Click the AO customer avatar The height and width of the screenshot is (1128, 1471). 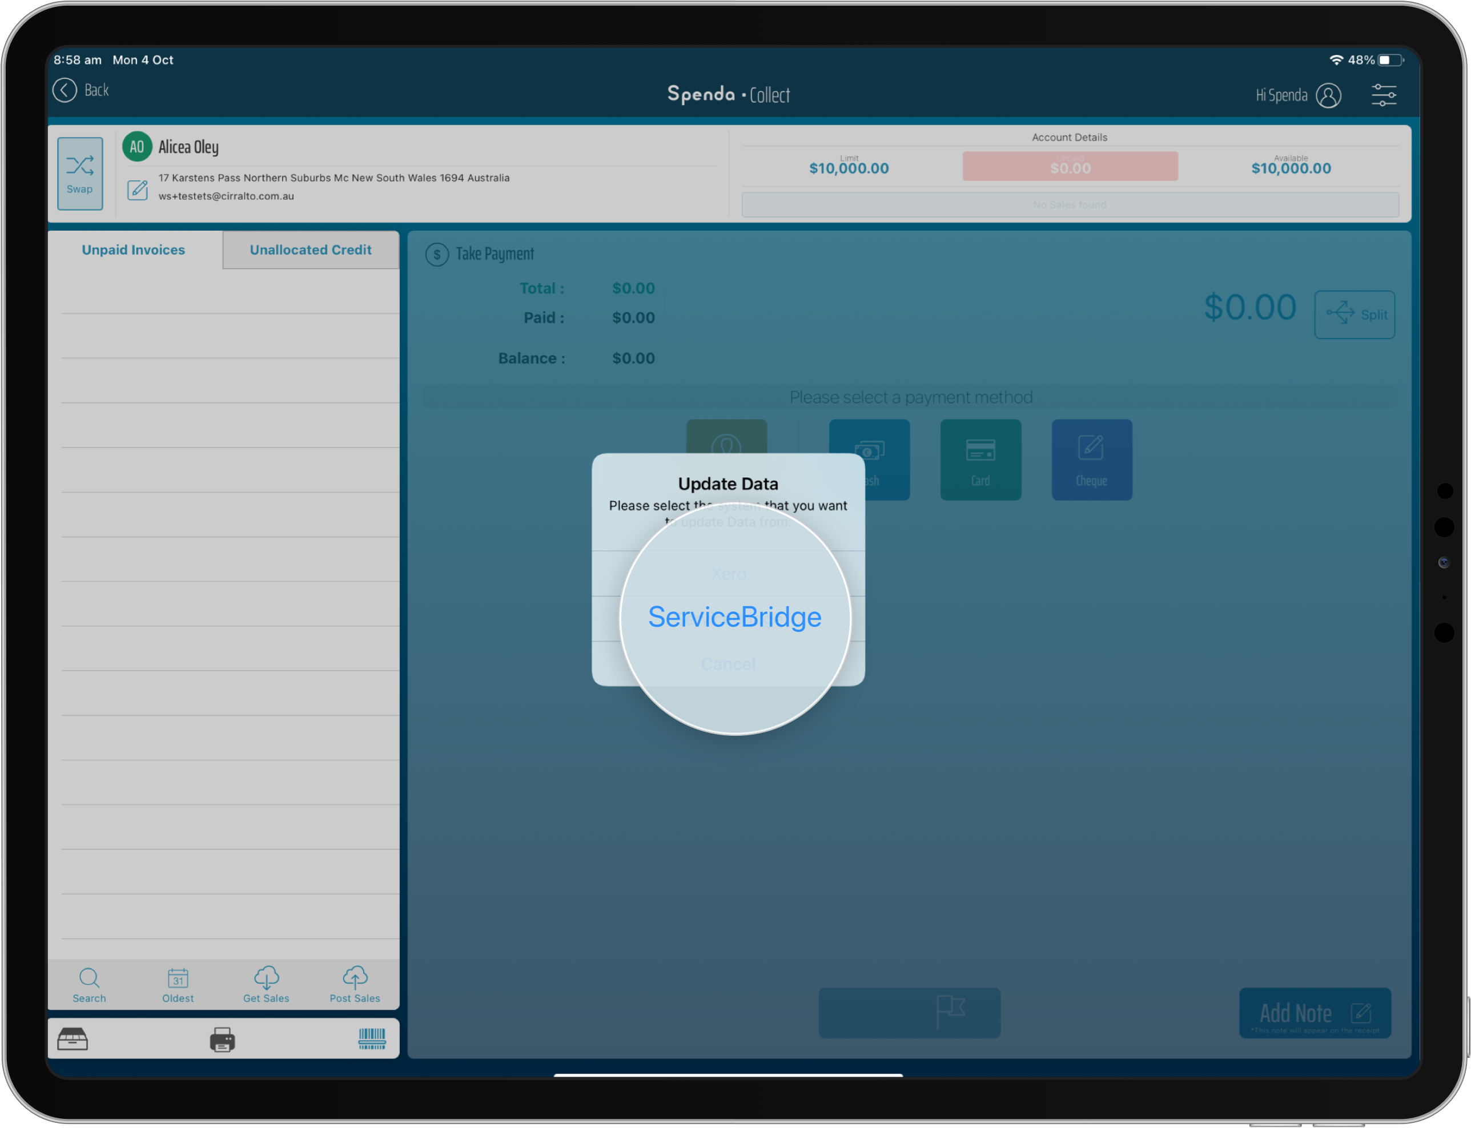(x=137, y=146)
